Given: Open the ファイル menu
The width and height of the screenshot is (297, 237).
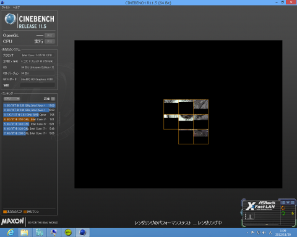Looking at the screenshot, I should [x=6, y=7].
